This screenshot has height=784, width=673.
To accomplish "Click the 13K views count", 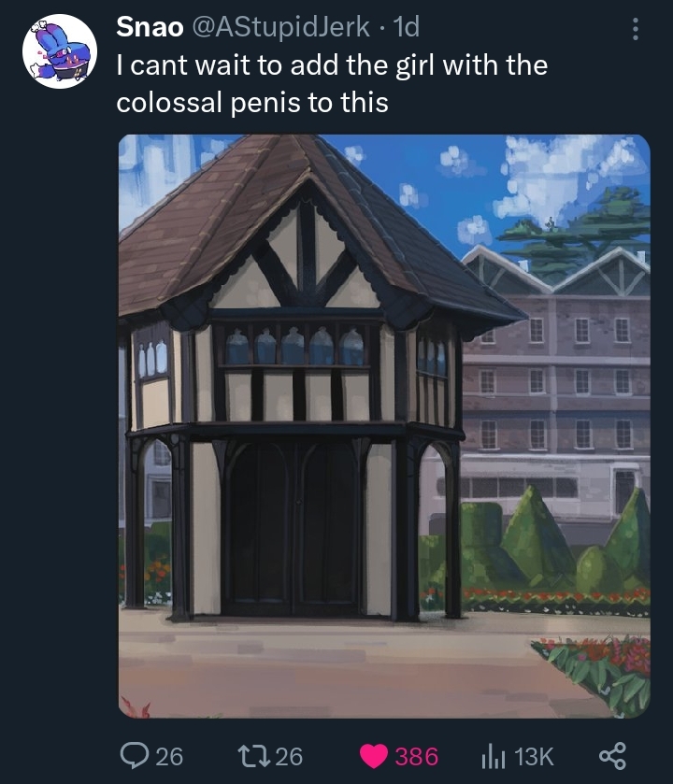I will [534, 756].
